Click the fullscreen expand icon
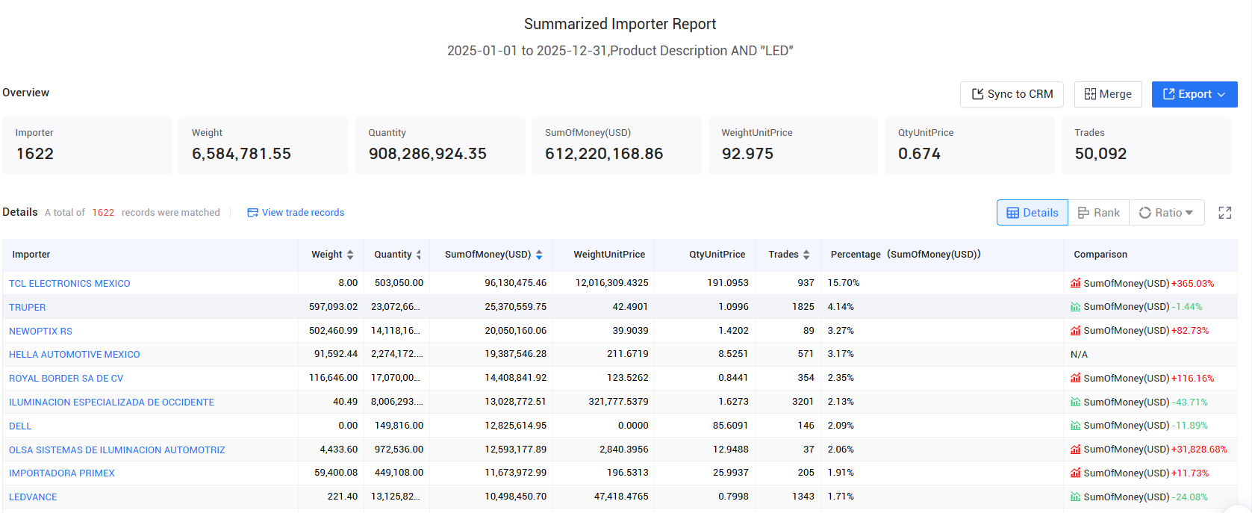Image resolution: width=1252 pixels, height=513 pixels. click(1225, 213)
